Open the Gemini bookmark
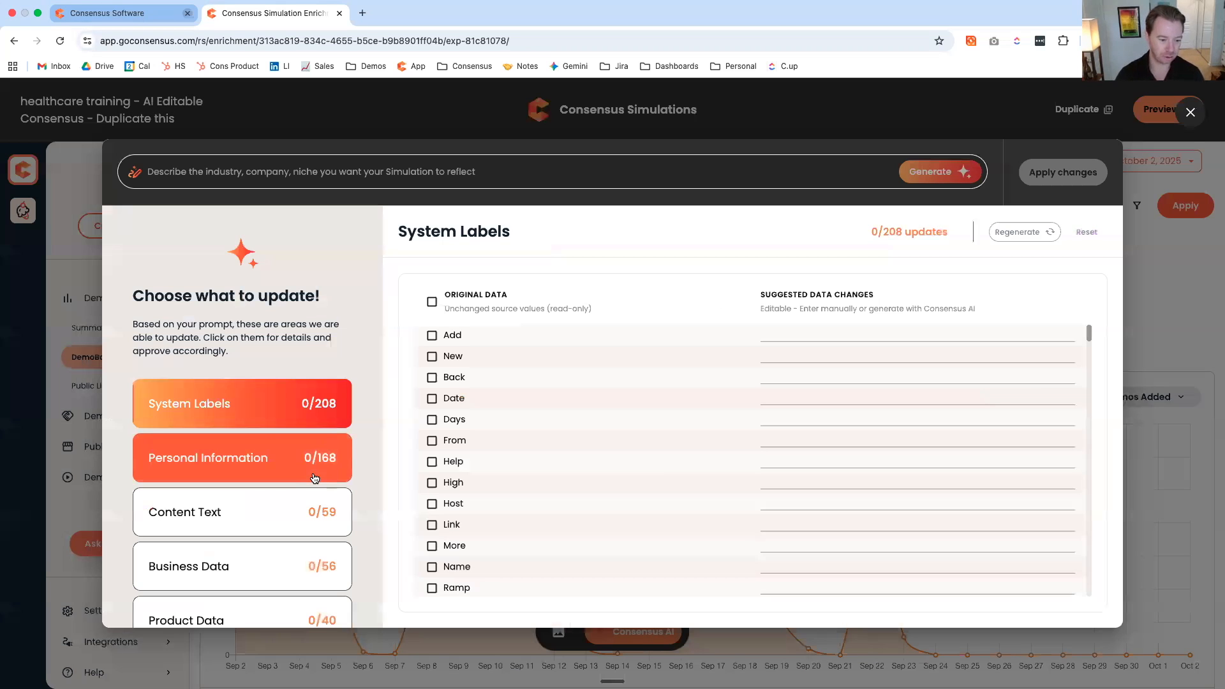 568,66
